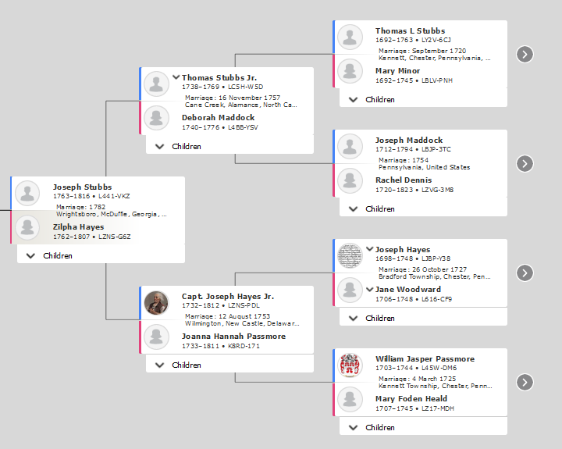This screenshot has height=449, width=562.
Task: Click Deborah Maddock silhouette icon
Action: coord(156,118)
